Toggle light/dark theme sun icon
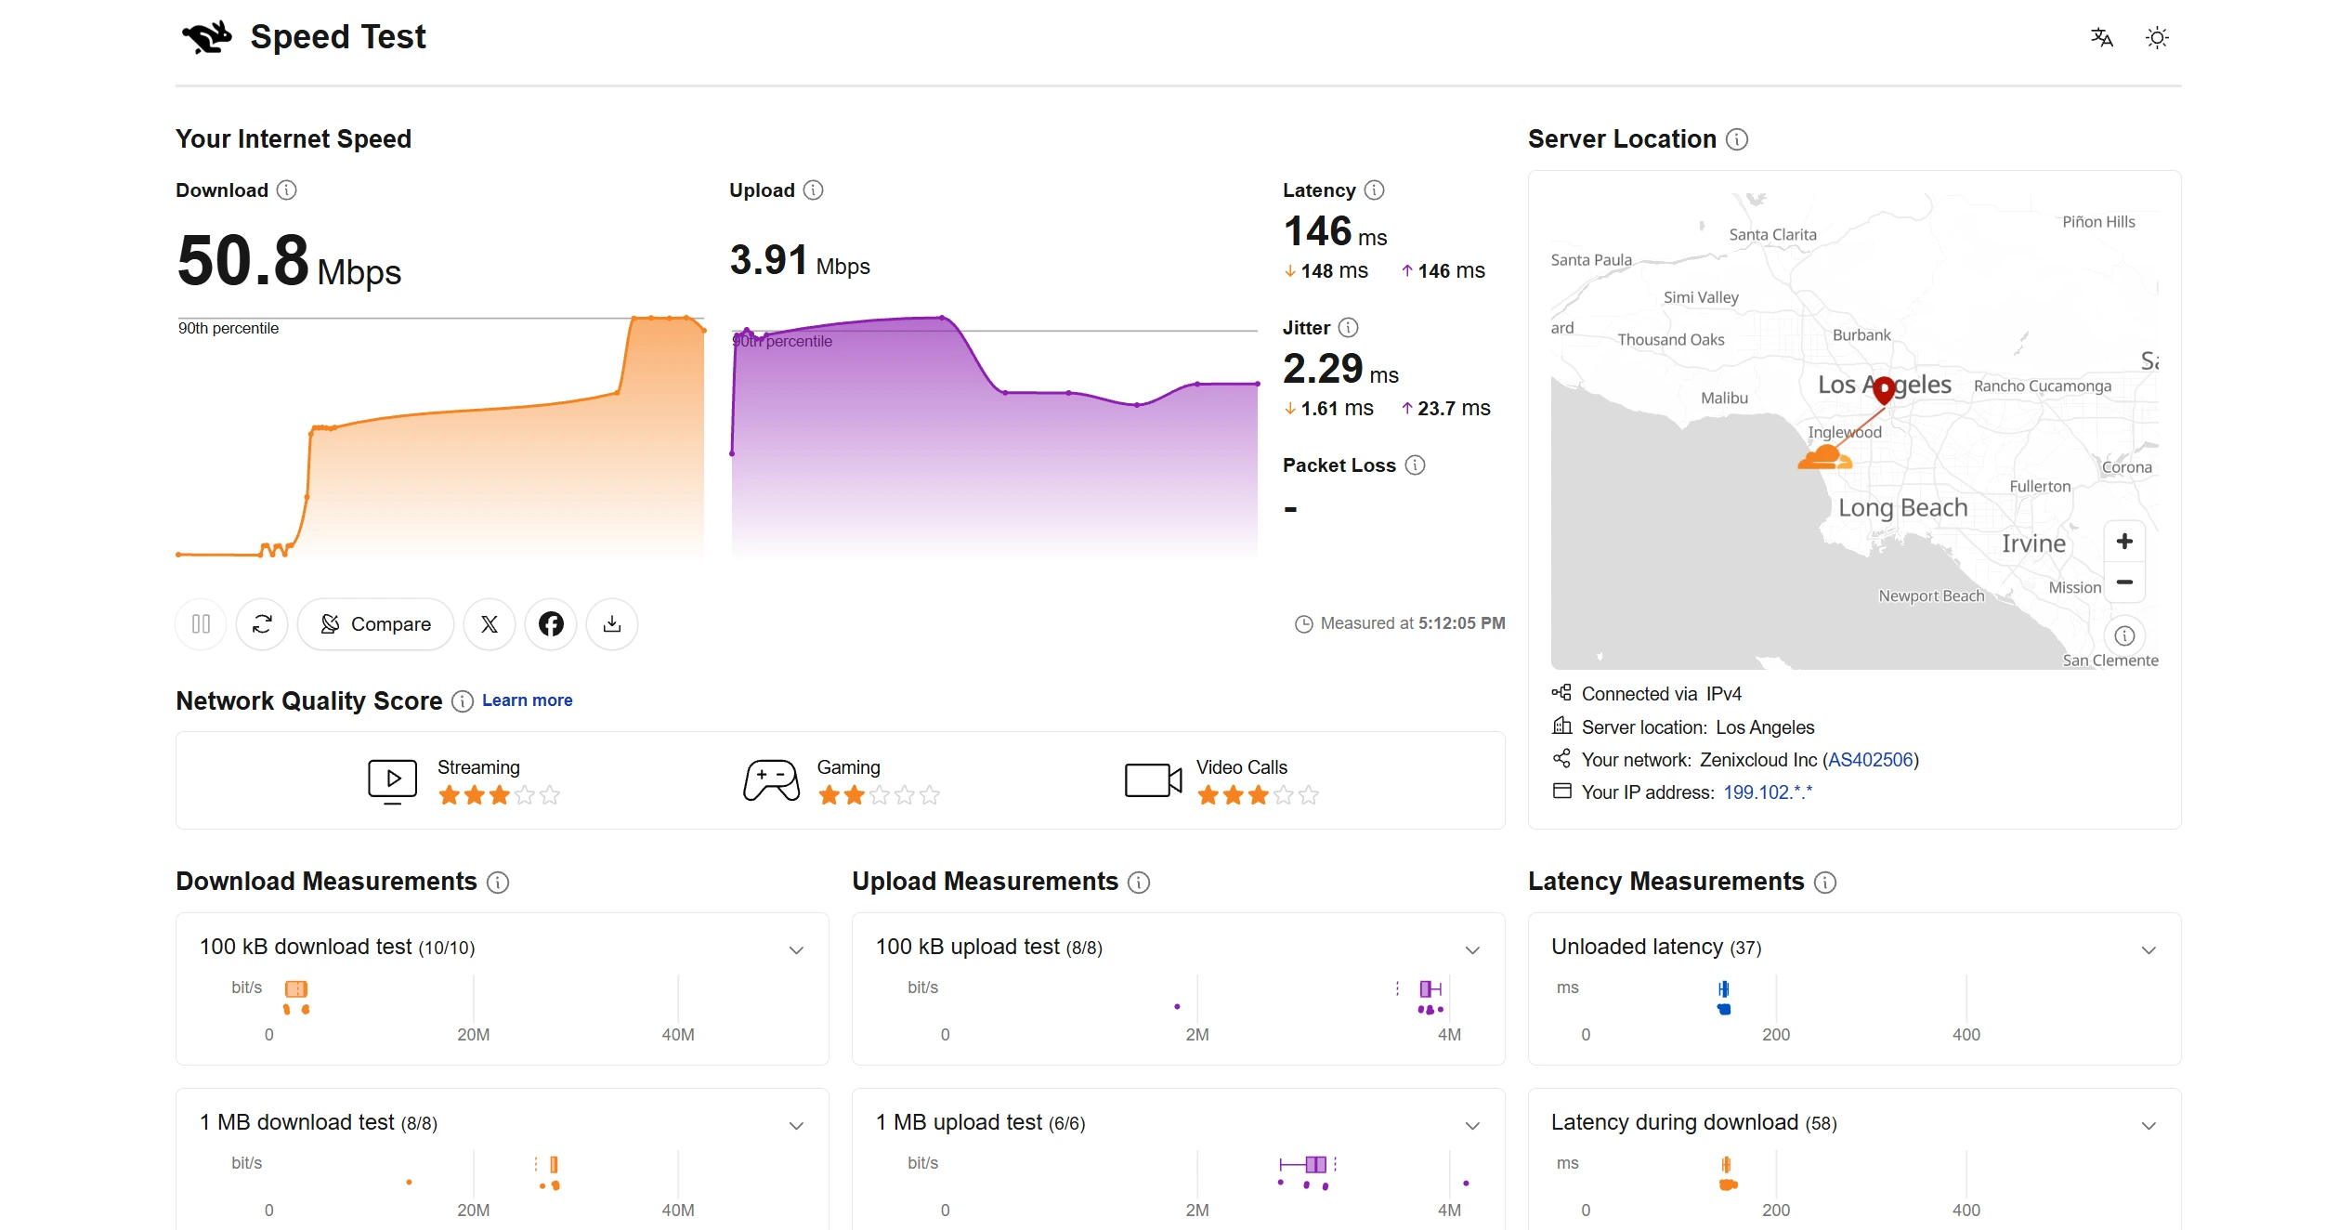The height and width of the screenshot is (1230, 2338). point(2157,37)
